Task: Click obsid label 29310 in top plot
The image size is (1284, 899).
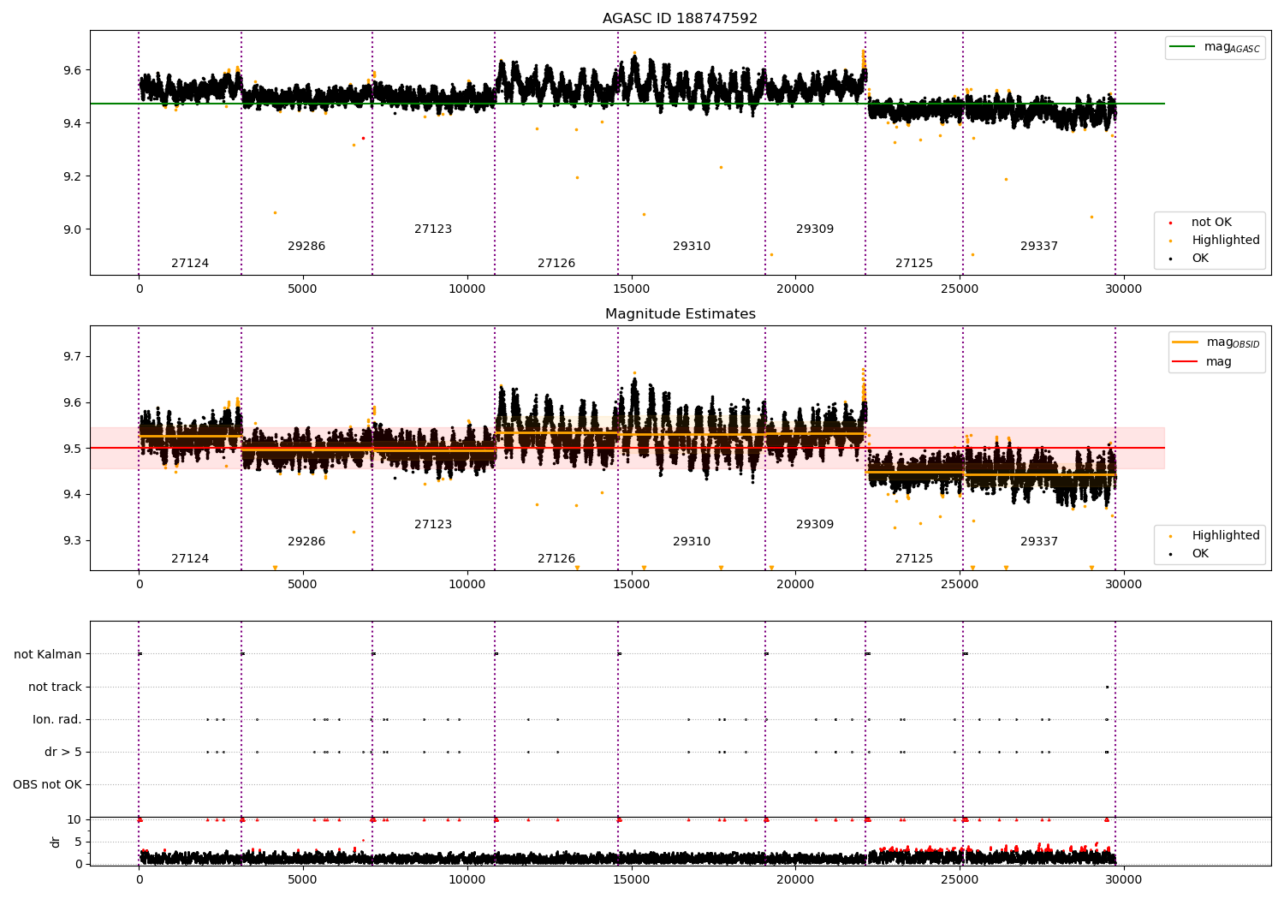Action: pyautogui.click(x=692, y=246)
